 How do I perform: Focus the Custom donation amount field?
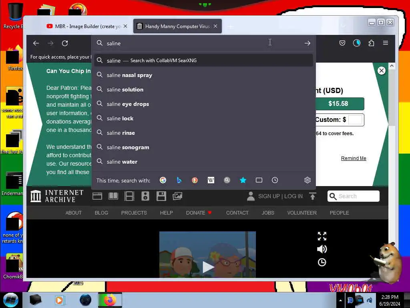tap(355, 120)
